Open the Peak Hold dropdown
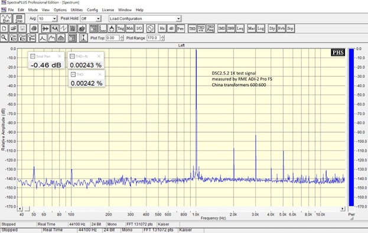 point(98,18)
